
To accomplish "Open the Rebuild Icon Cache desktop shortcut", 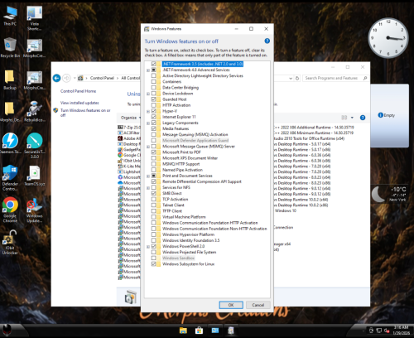I will tap(35, 112).
